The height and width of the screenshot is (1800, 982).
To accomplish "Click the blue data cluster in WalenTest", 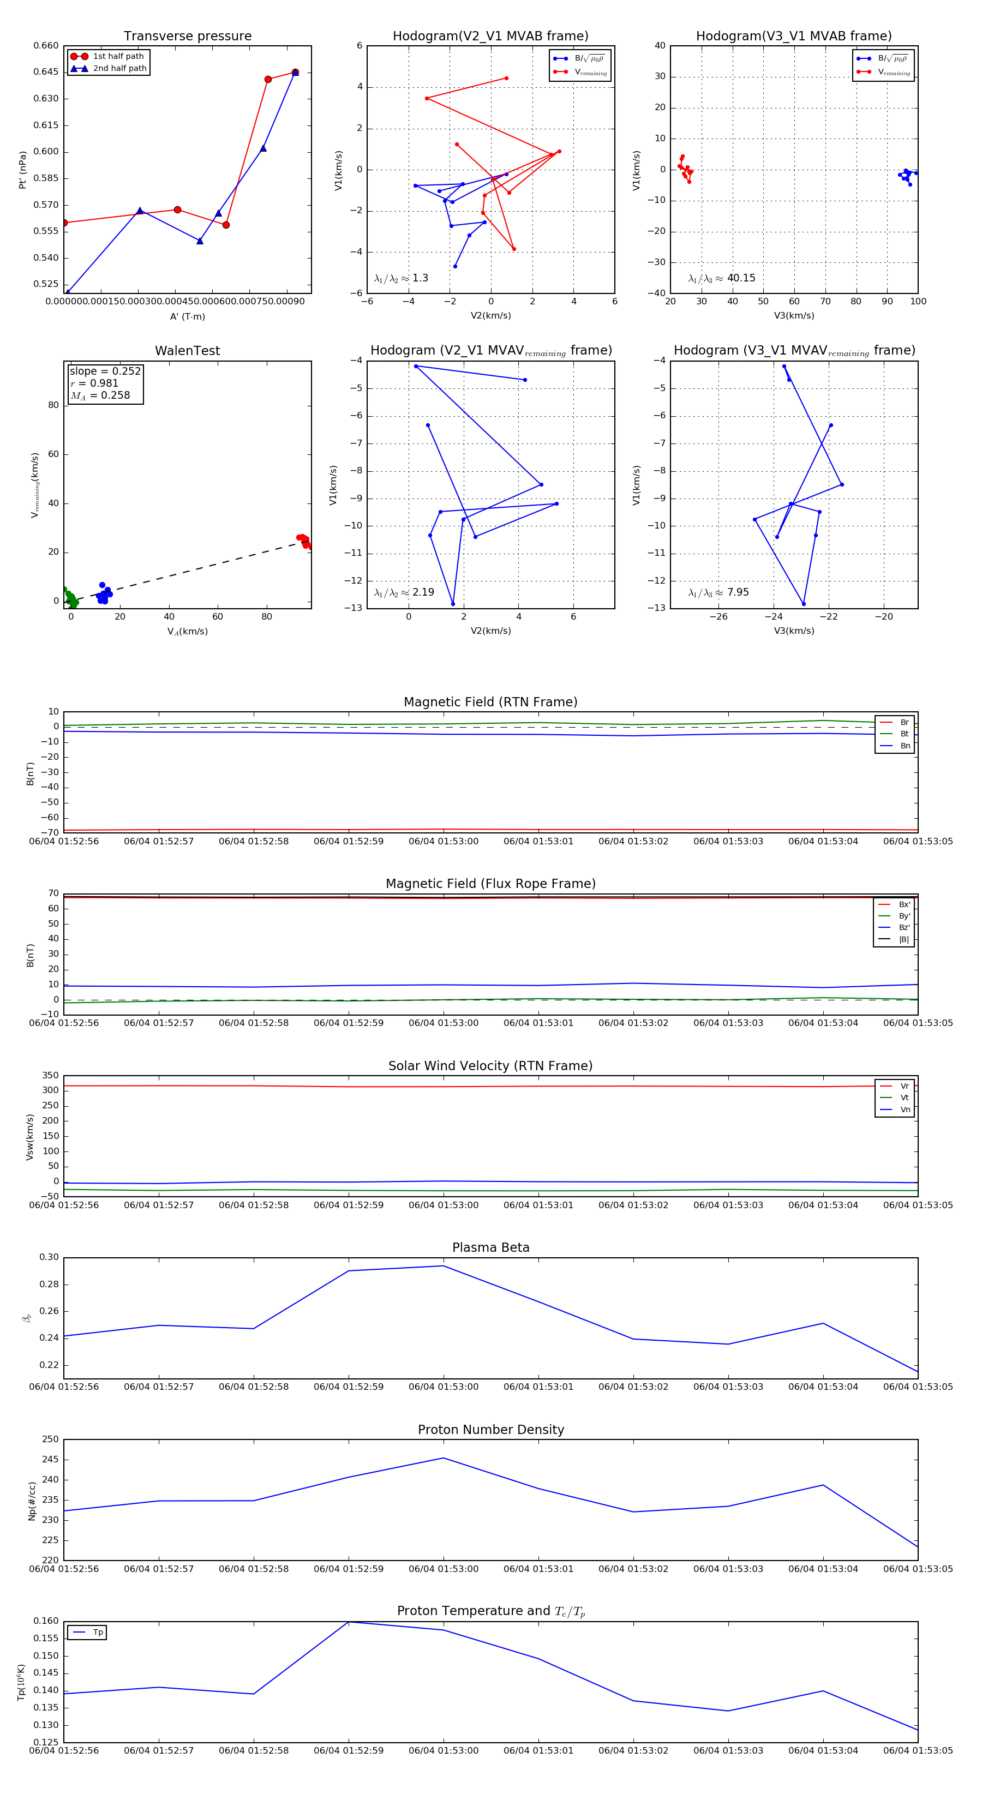I will (104, 594).
